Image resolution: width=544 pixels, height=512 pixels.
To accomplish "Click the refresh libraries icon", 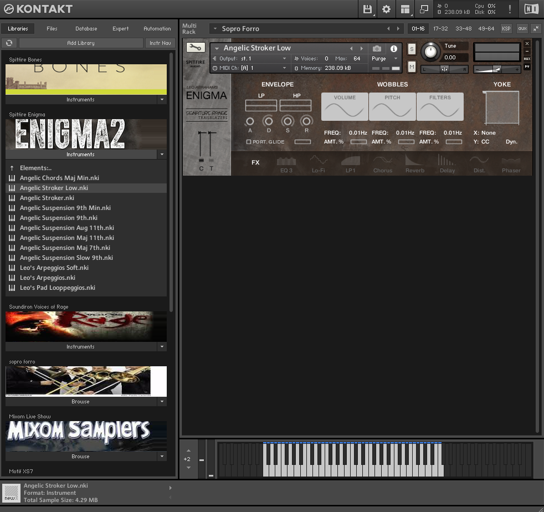I will [9, 43].
